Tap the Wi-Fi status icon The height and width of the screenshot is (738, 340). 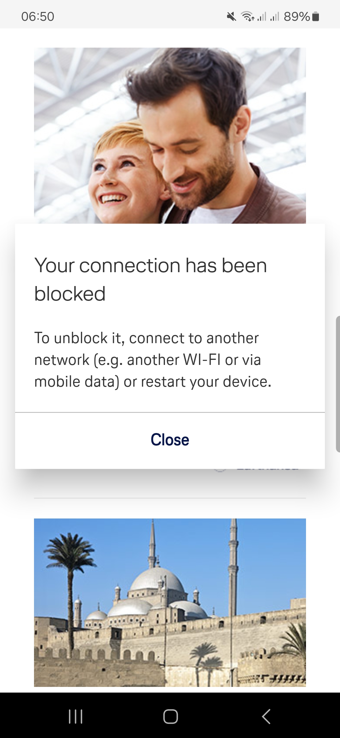click(x=248, y=17)
